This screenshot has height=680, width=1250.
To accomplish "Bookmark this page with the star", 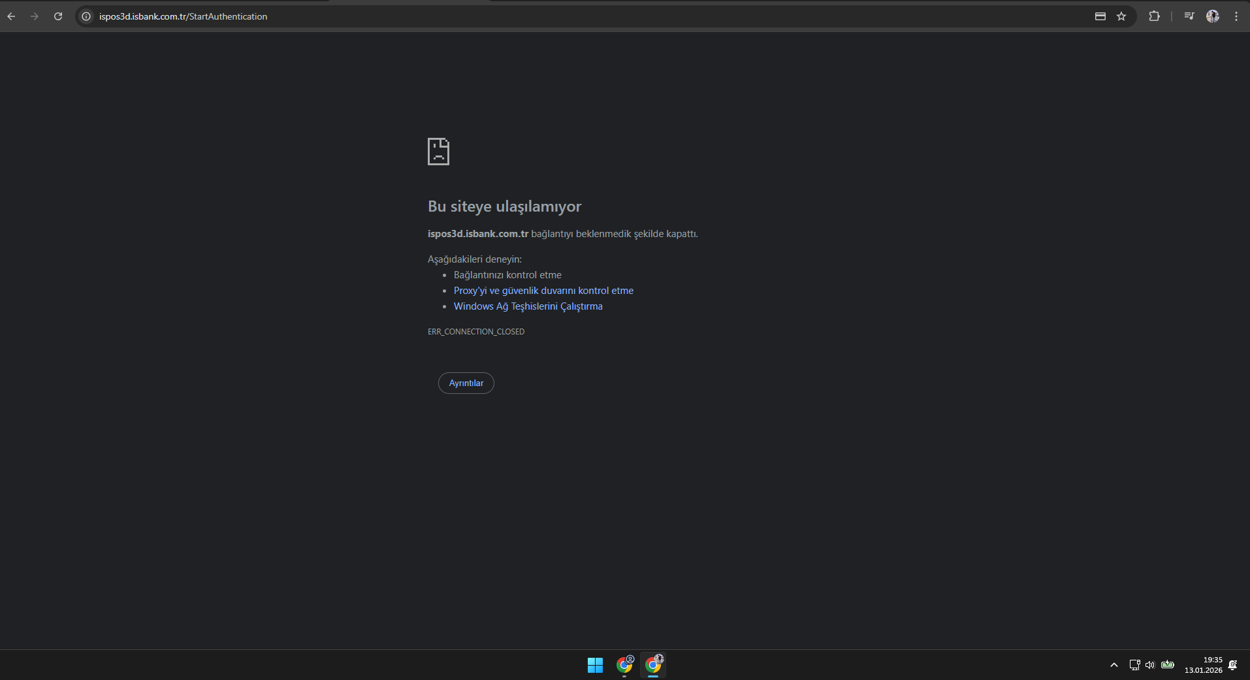I will tap(1121, 16).
